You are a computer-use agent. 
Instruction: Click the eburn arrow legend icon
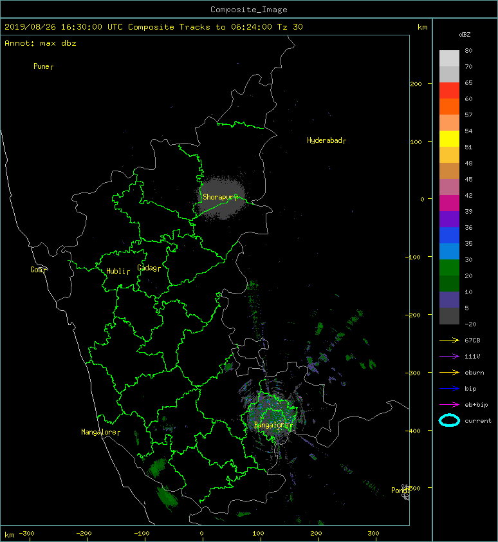pos(449,372)
